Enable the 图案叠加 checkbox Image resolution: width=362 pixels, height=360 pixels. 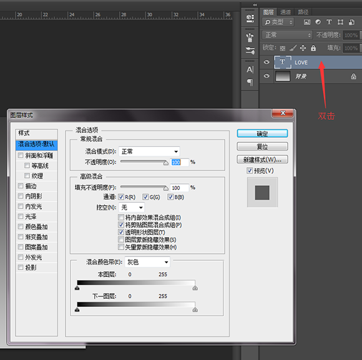[21, 247]
